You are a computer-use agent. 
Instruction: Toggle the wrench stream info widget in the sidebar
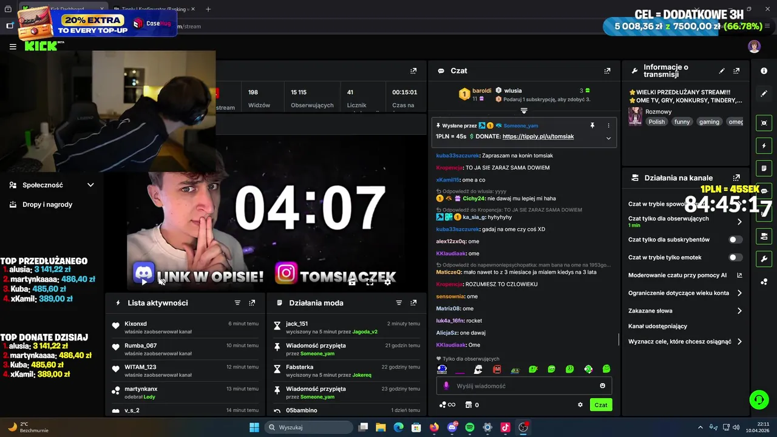click(x=764, y=259)
